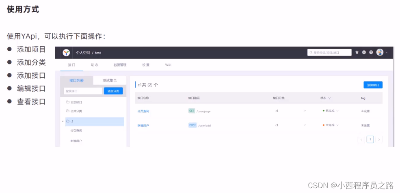Click 未设置 tag in 分页查询 row
Image resolution: width=400 pixels, height=193 pixels.
pyautogui.click(x=365, y=111)
